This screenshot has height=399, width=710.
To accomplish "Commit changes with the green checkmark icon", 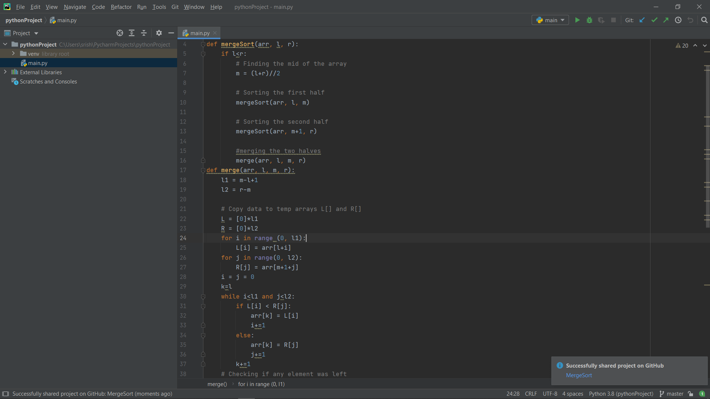I will 654,20.
